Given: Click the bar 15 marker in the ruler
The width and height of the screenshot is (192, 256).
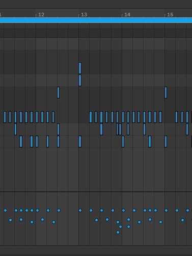Looking at the screenshot, I should (170, 15).
